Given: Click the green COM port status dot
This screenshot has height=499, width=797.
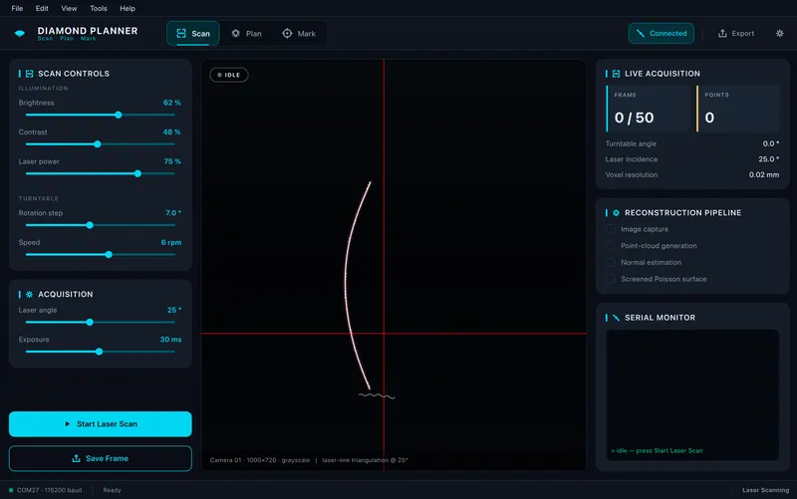Looking at the screenshot, I should click(11, 490).
